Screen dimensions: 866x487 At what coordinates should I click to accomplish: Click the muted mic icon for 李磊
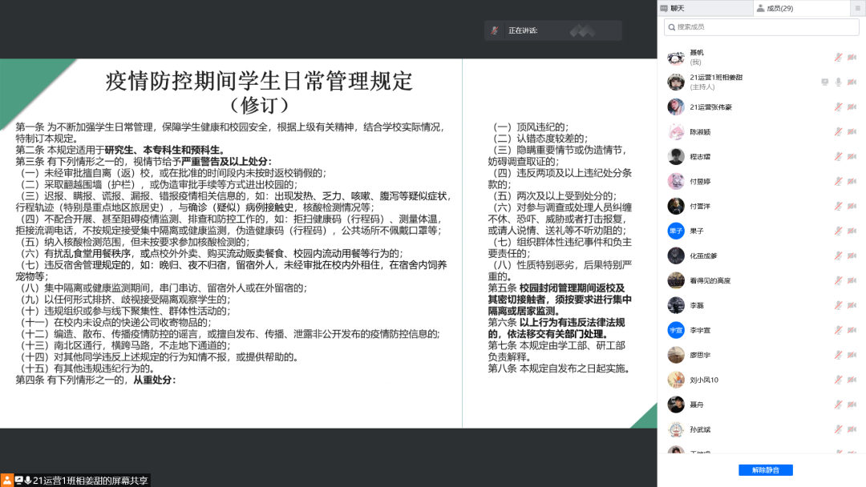pos(838,305)
